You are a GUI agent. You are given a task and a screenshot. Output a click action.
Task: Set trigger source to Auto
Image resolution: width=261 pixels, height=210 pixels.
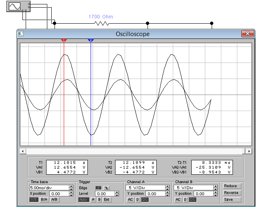coord(84,200)
